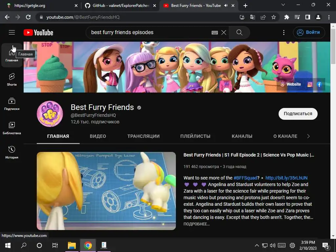Show hidden tray icons chevron

coord(257,245)
